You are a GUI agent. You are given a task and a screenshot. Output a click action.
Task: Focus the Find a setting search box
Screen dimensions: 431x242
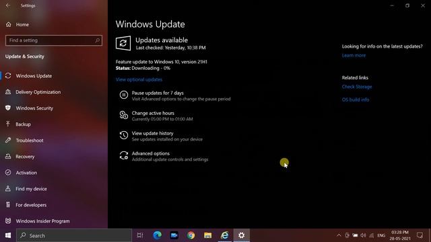(54, 40)
